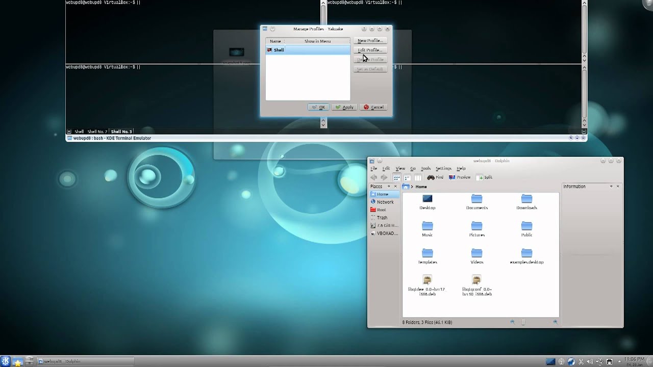Go forward in Dolphin toolbar

click(384, 177)
